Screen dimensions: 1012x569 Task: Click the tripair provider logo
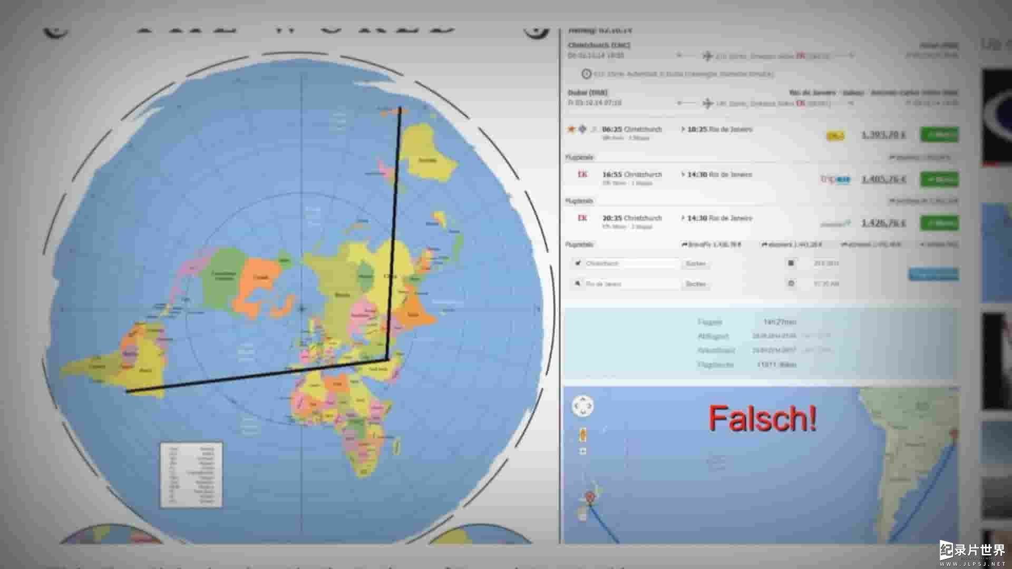835,180
